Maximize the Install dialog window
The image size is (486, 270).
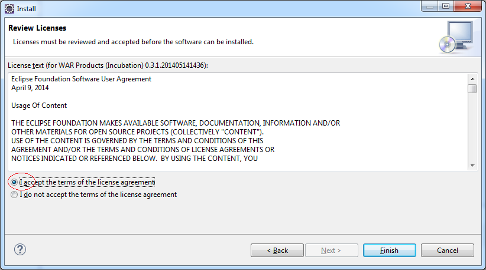click(446, 6)
